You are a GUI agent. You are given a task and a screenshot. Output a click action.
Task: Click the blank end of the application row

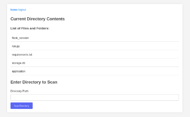click(102, 71)
